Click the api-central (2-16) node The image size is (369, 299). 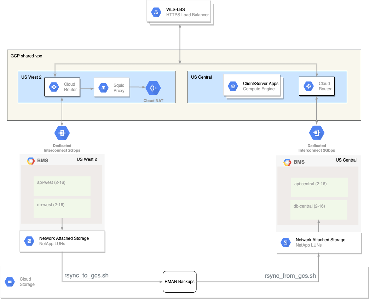[x=319, y=187]
